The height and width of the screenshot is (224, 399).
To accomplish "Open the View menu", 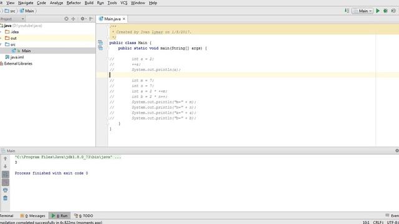I will pos(11,2).
